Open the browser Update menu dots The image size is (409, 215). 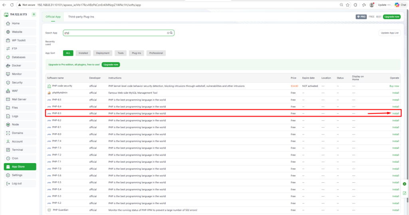389,5
